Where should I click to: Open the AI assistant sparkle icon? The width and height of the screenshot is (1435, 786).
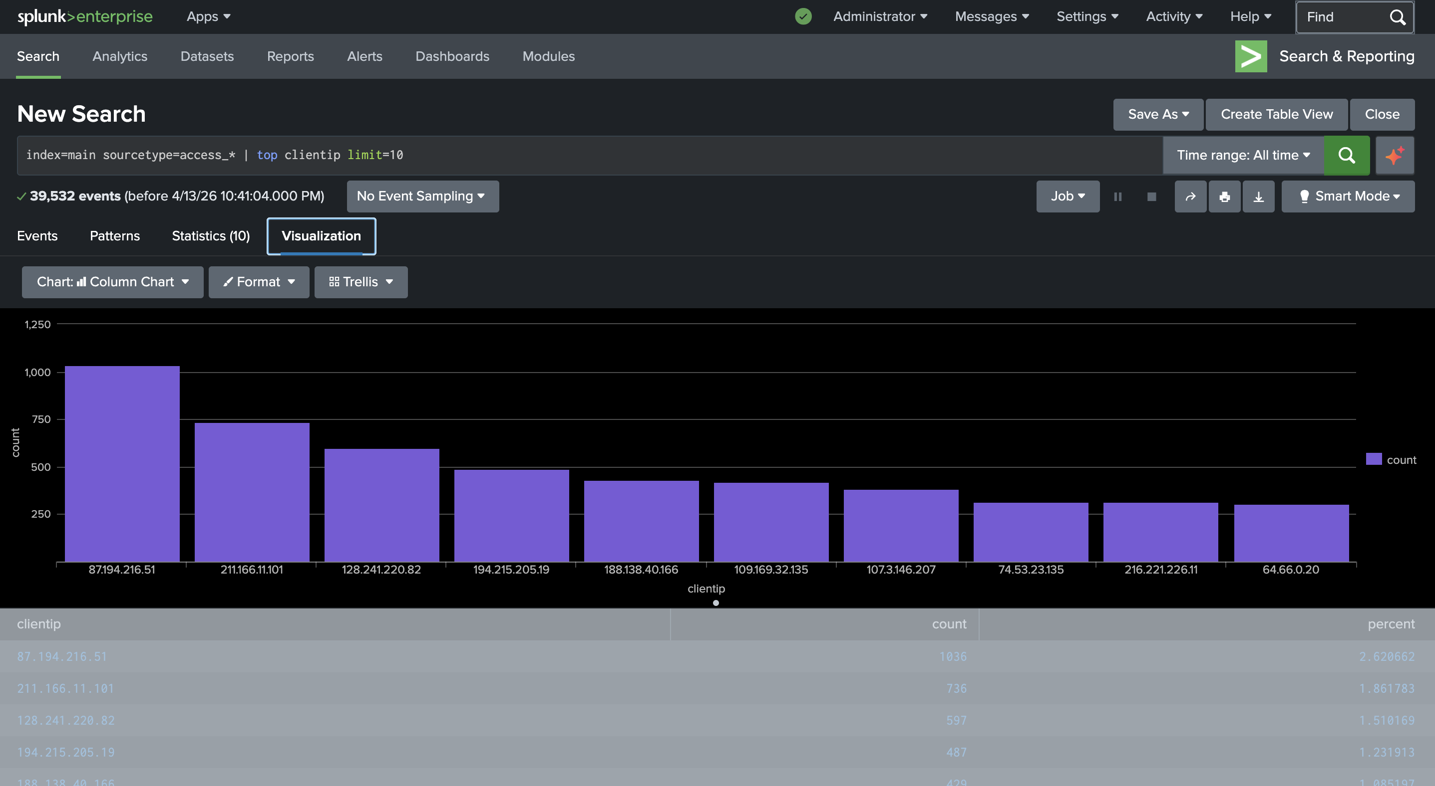1395,155
